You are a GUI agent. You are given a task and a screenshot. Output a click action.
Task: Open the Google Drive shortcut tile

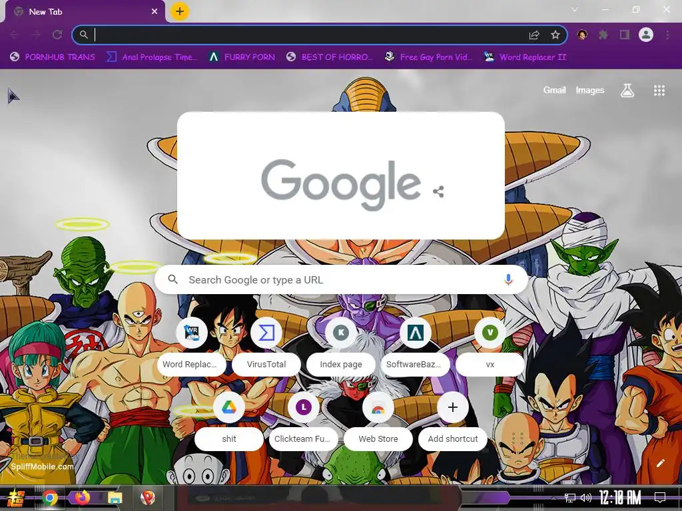(229, 421)
